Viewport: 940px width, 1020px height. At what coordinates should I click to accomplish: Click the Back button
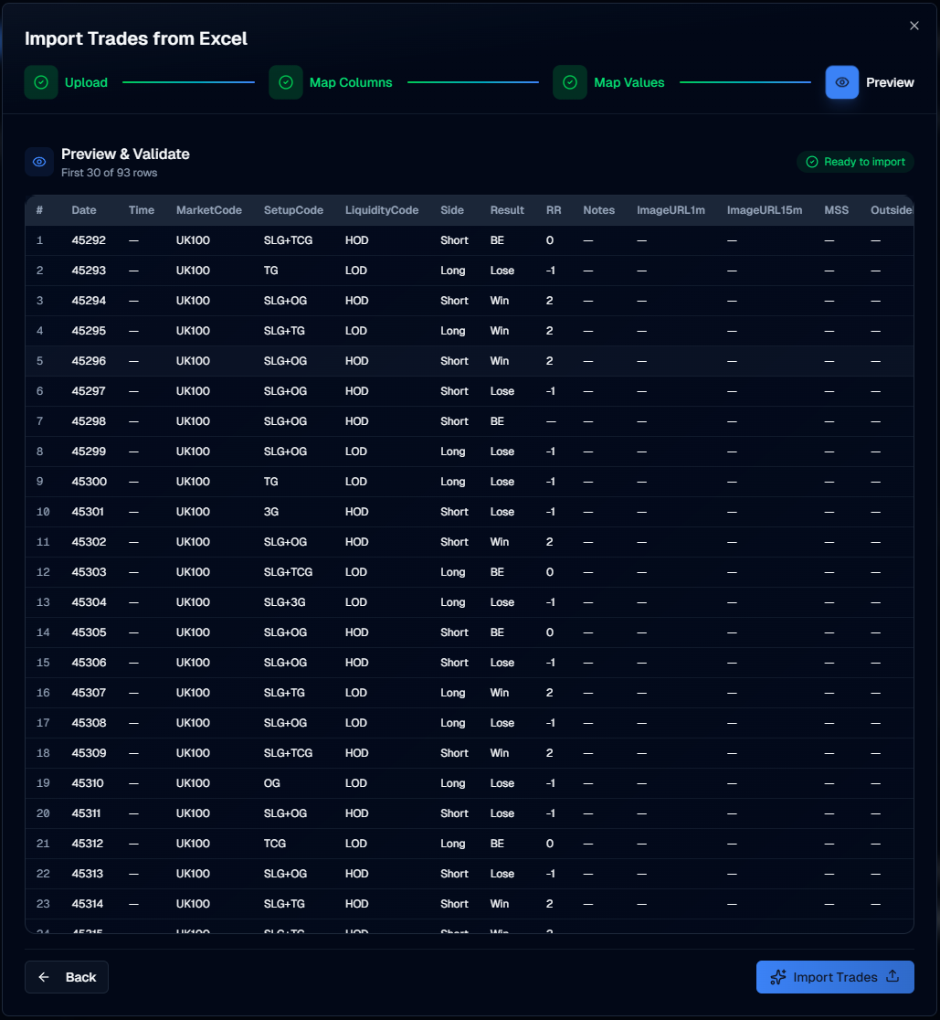(x=67, y=977)
